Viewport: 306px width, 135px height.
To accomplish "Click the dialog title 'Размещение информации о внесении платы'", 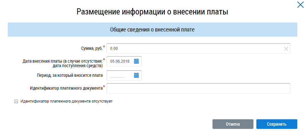I will click(153, 12).
